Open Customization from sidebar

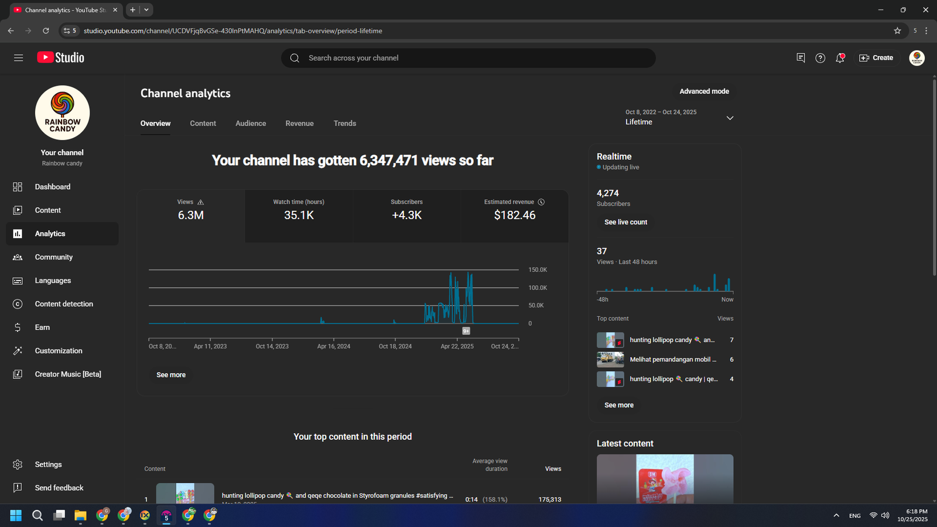[x=58, y=351]
